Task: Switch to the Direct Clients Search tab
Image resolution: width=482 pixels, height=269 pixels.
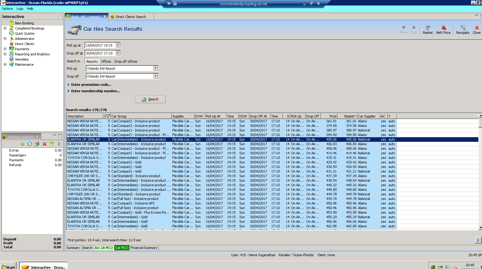Action: [130, 17]
